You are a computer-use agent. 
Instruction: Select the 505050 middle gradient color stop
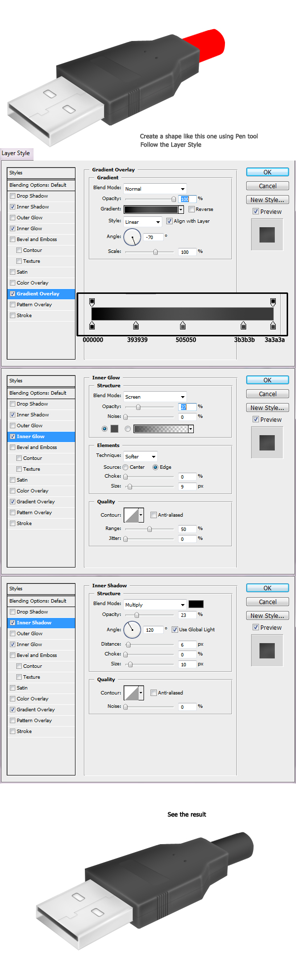click(183, 326)
